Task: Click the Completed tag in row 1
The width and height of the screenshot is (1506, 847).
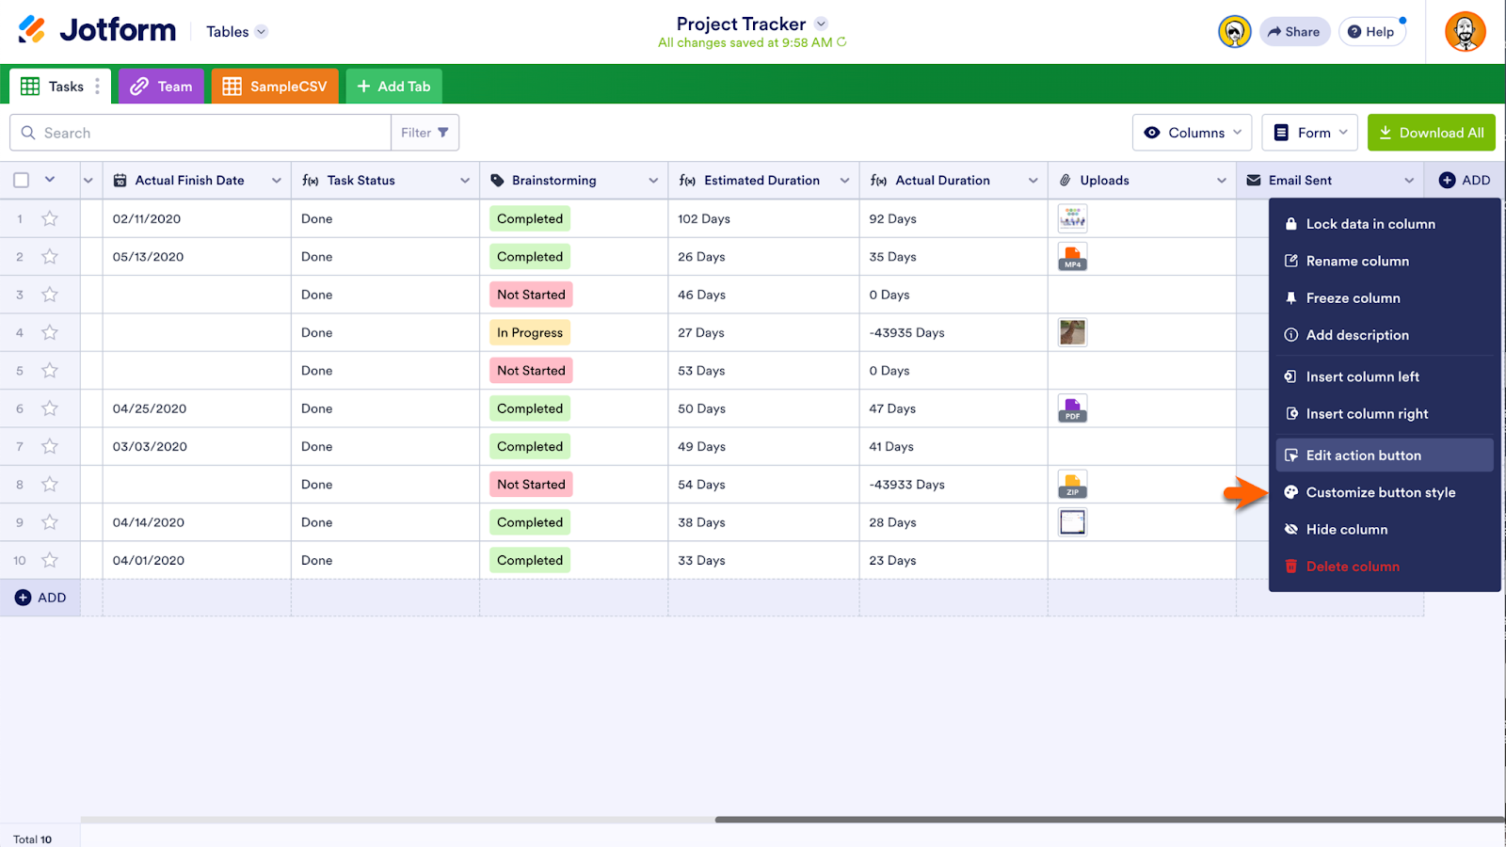Action: tap(530, 218)
